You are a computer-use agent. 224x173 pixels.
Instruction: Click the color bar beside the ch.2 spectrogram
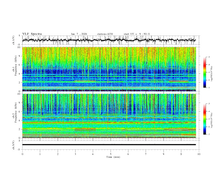(204, 119)
